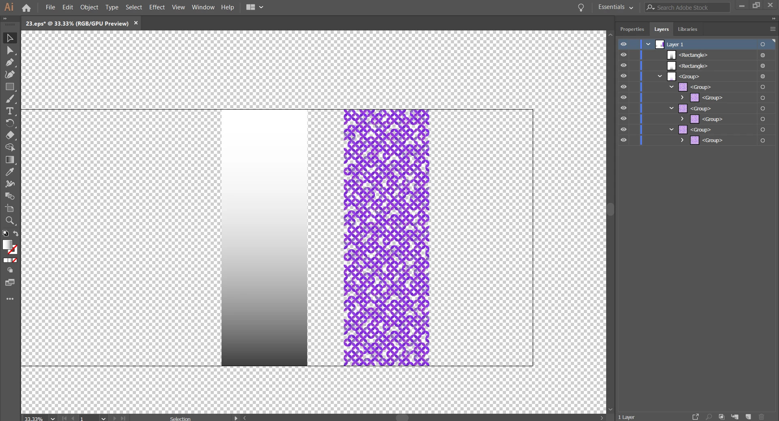Open the Layers panel options menu
Image resolution: width=779 pixels, height=421 pixels.
pos(773,29)
